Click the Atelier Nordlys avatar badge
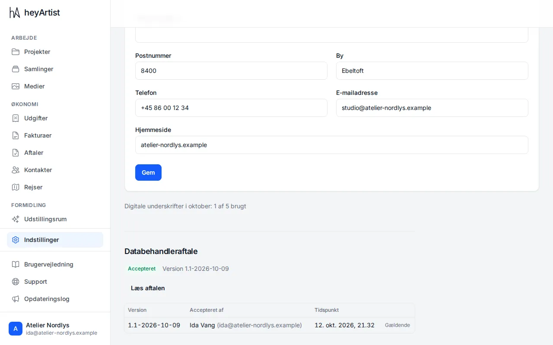 (x=16, y=329)
